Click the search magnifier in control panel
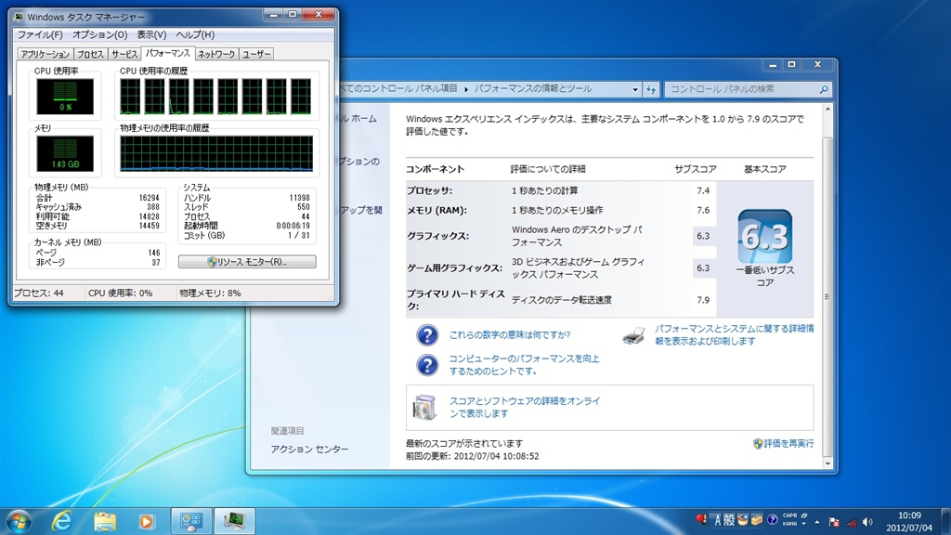The height and width of the screenshot is (535, 951). 823,89
